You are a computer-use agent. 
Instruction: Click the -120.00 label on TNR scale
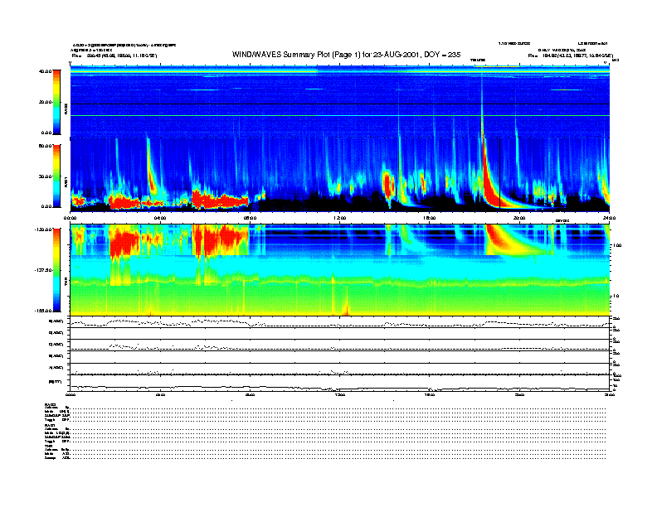point(43,229)
